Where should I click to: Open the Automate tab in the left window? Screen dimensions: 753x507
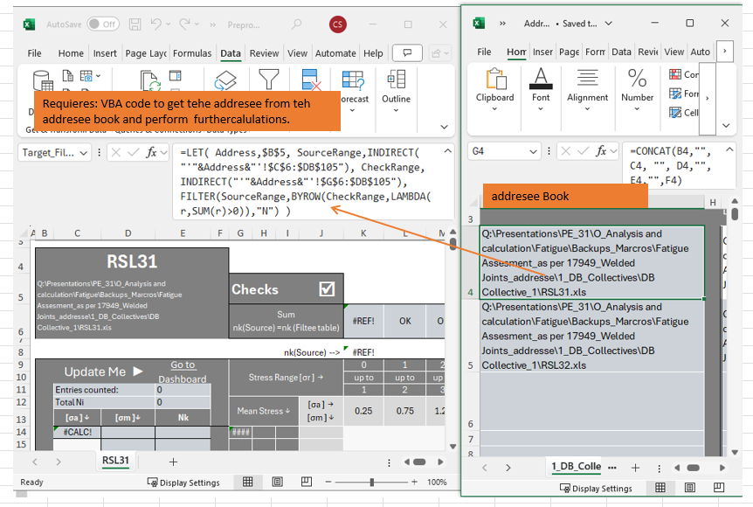335,53
